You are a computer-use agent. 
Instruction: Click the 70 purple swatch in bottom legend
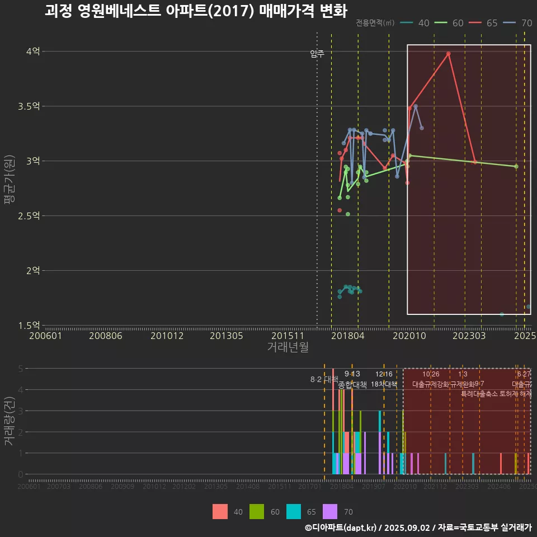tap(330, 512)
